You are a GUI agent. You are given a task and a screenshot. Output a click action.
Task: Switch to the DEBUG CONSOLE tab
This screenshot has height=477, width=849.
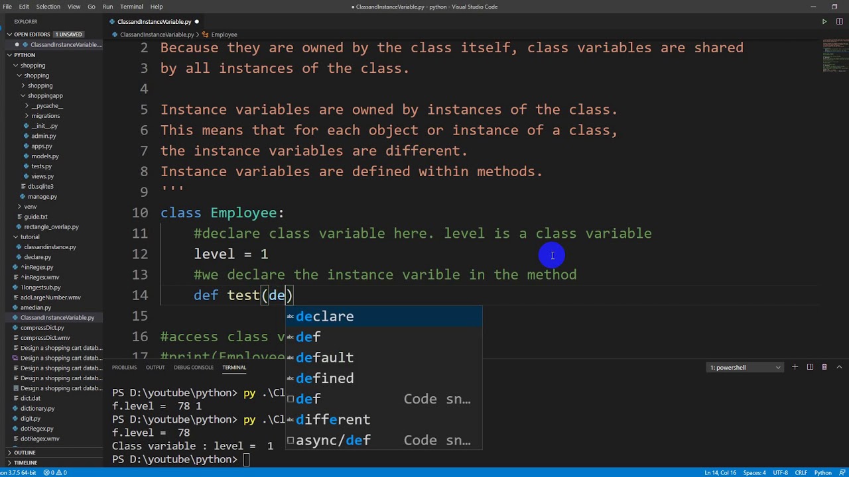click(x=194, y=367)
